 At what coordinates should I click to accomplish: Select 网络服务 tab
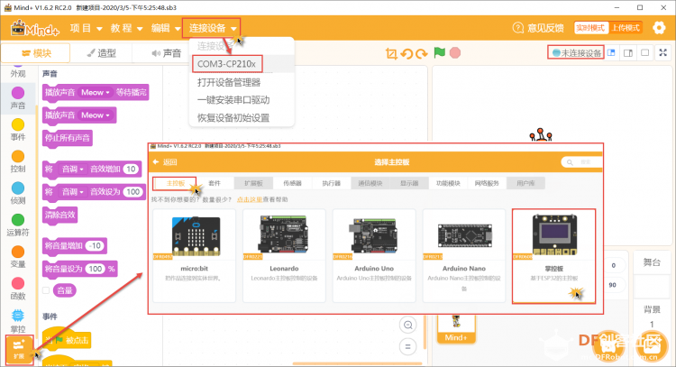pyautogui.click(x=487, y=183)
